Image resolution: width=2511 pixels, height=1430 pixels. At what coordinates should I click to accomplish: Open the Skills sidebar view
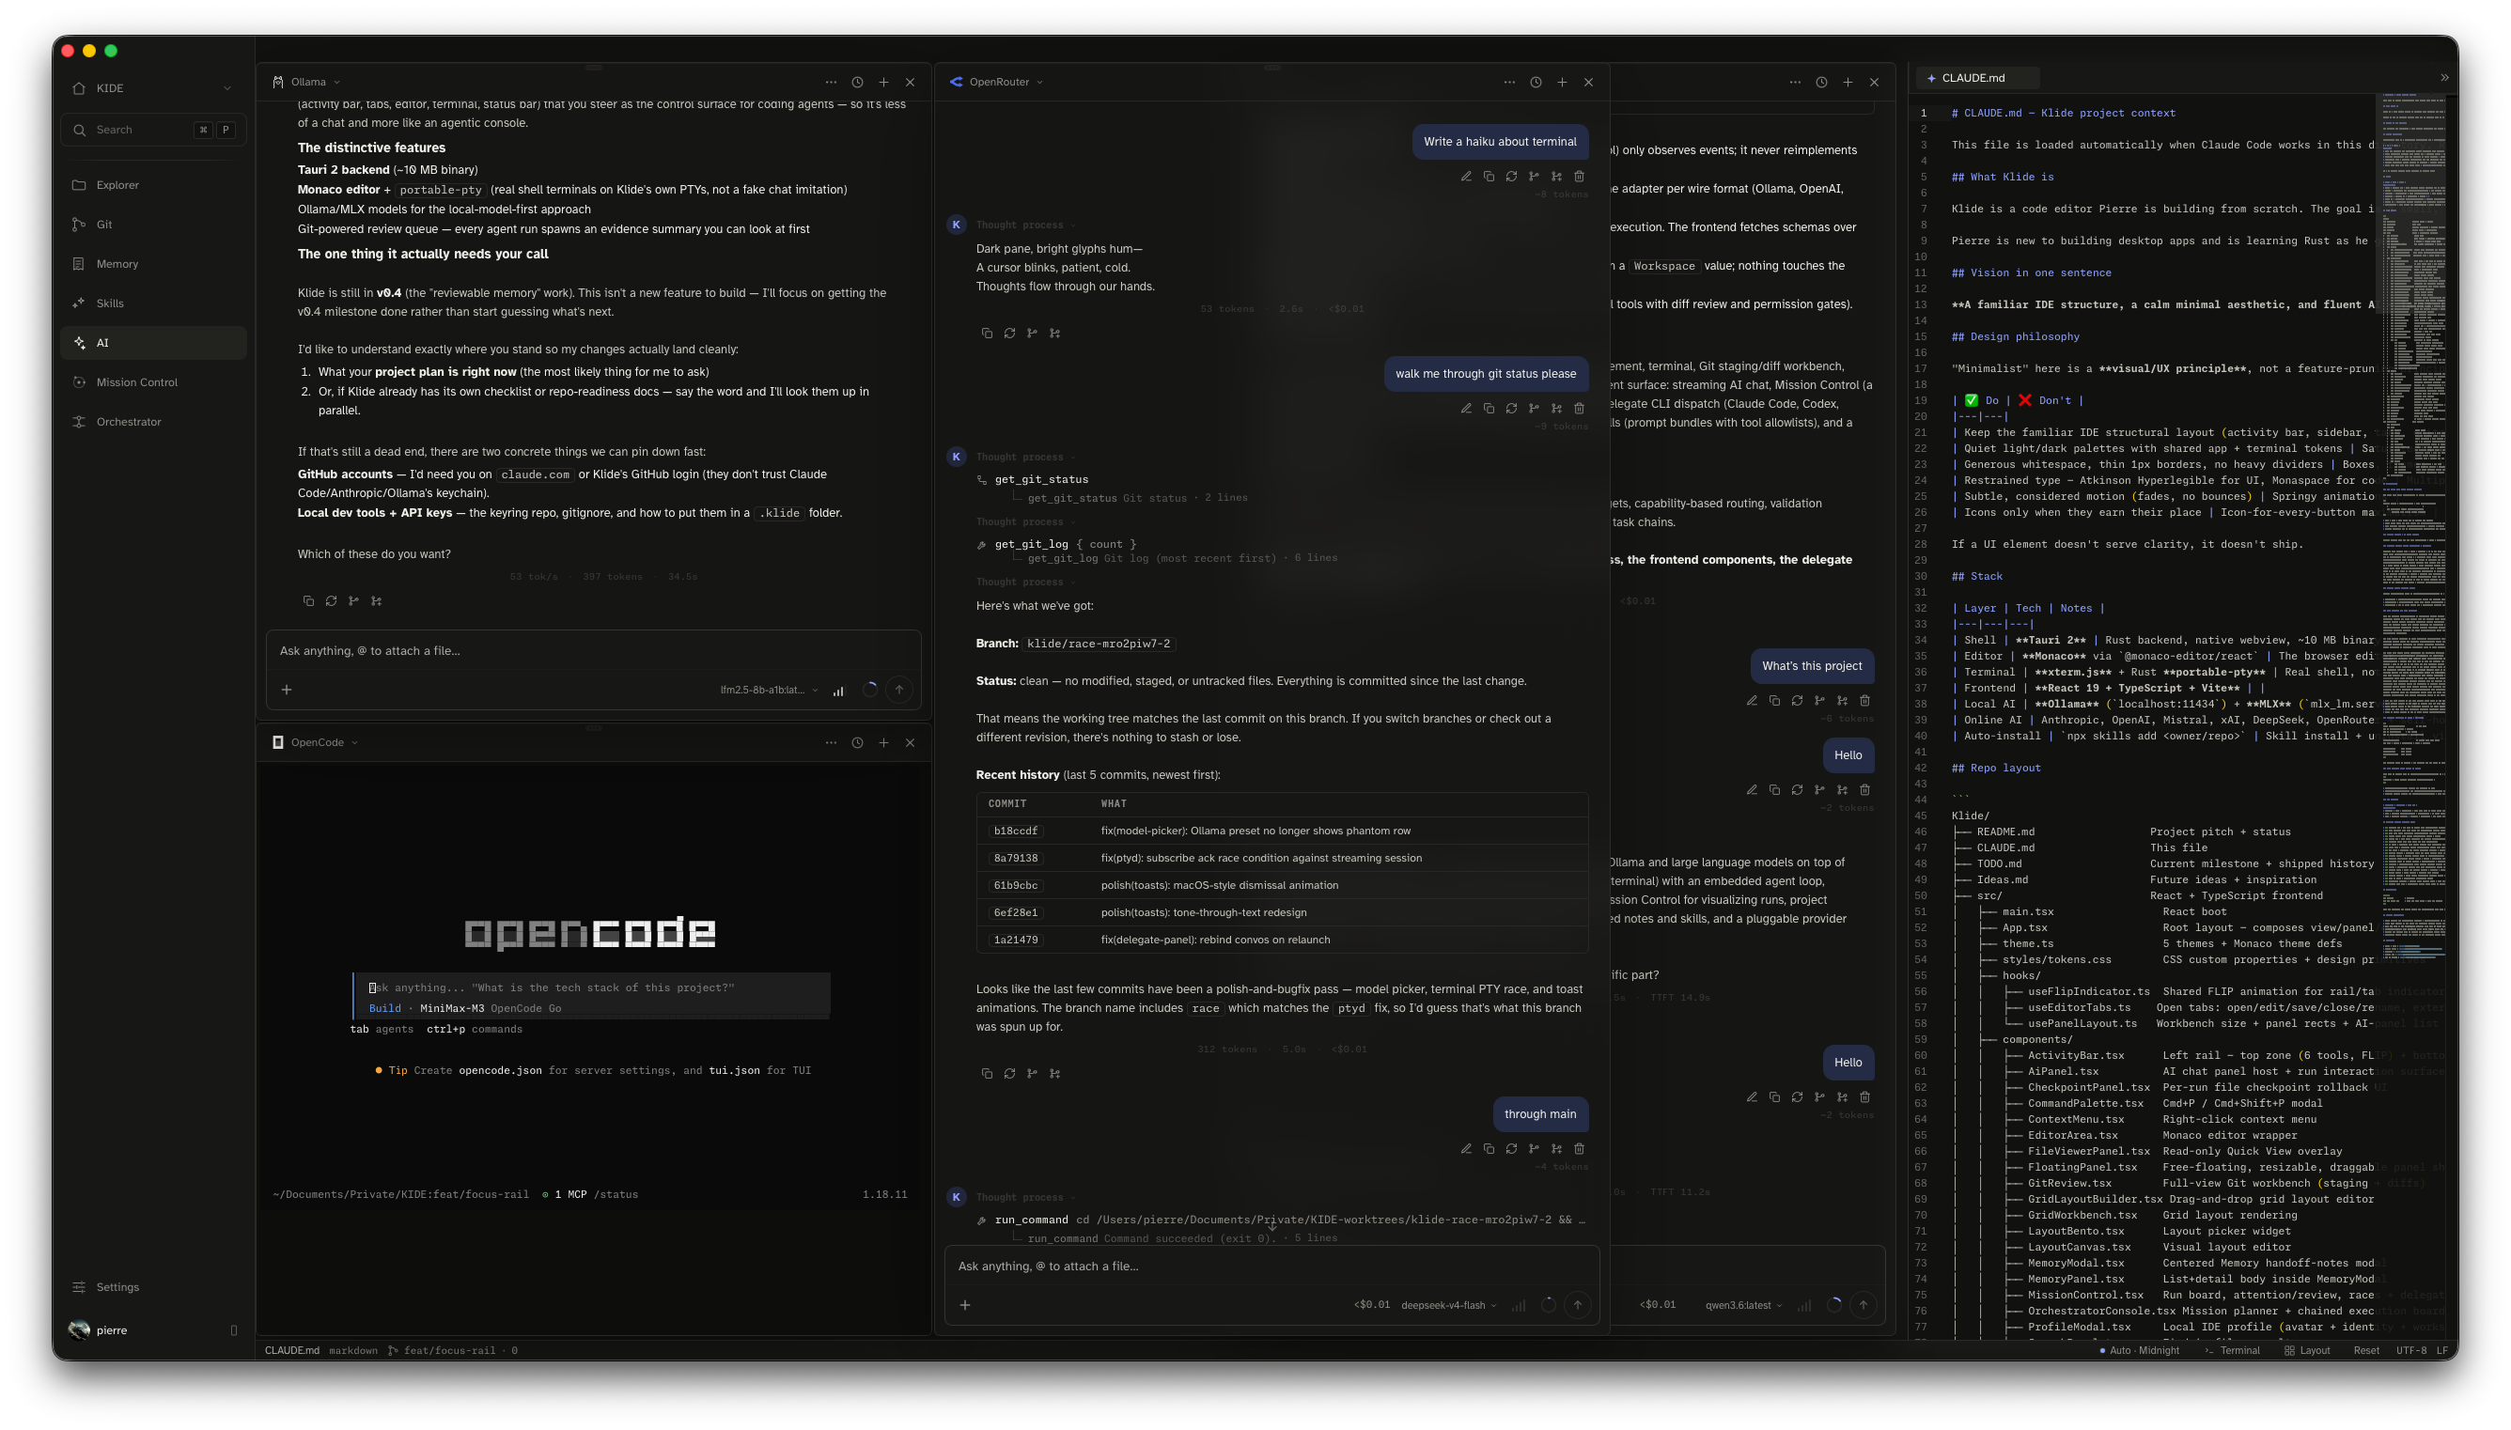(153, 303)
